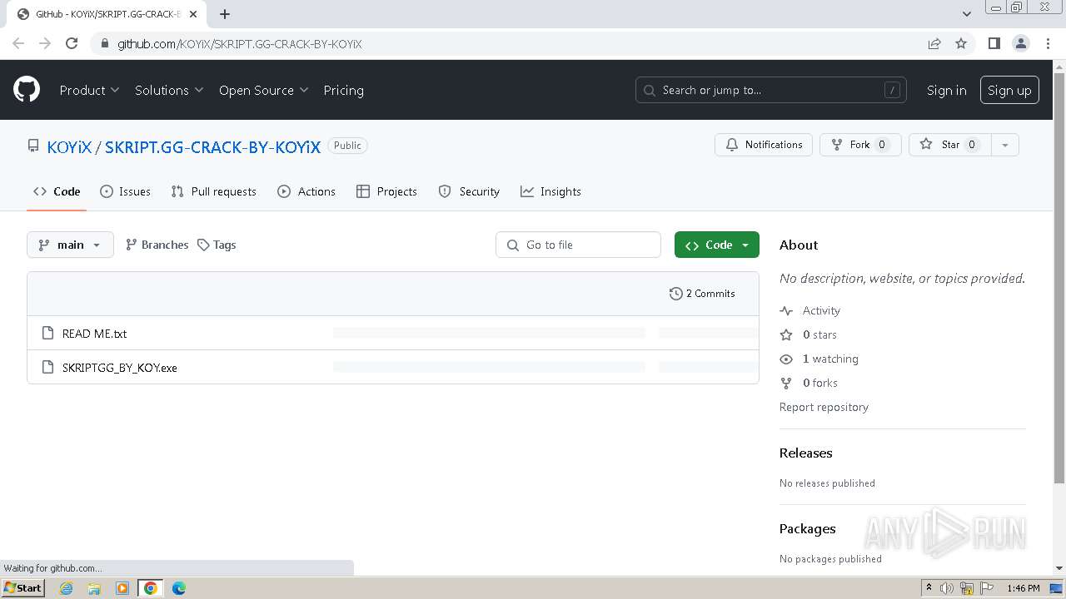Focus the Go to file field

point(578,245)
